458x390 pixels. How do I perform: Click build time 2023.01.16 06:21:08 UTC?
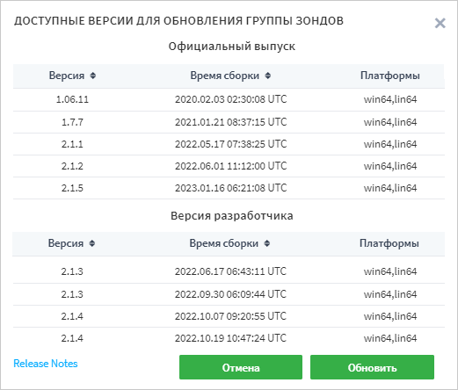[230, 188]
